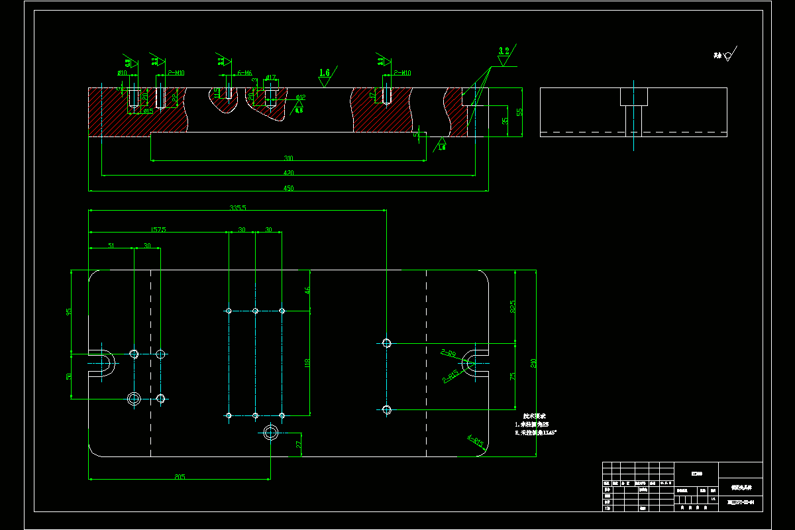795x530 pixels.
Task: Select the 1:1 scale cell
Action: (x=713, y=499)
